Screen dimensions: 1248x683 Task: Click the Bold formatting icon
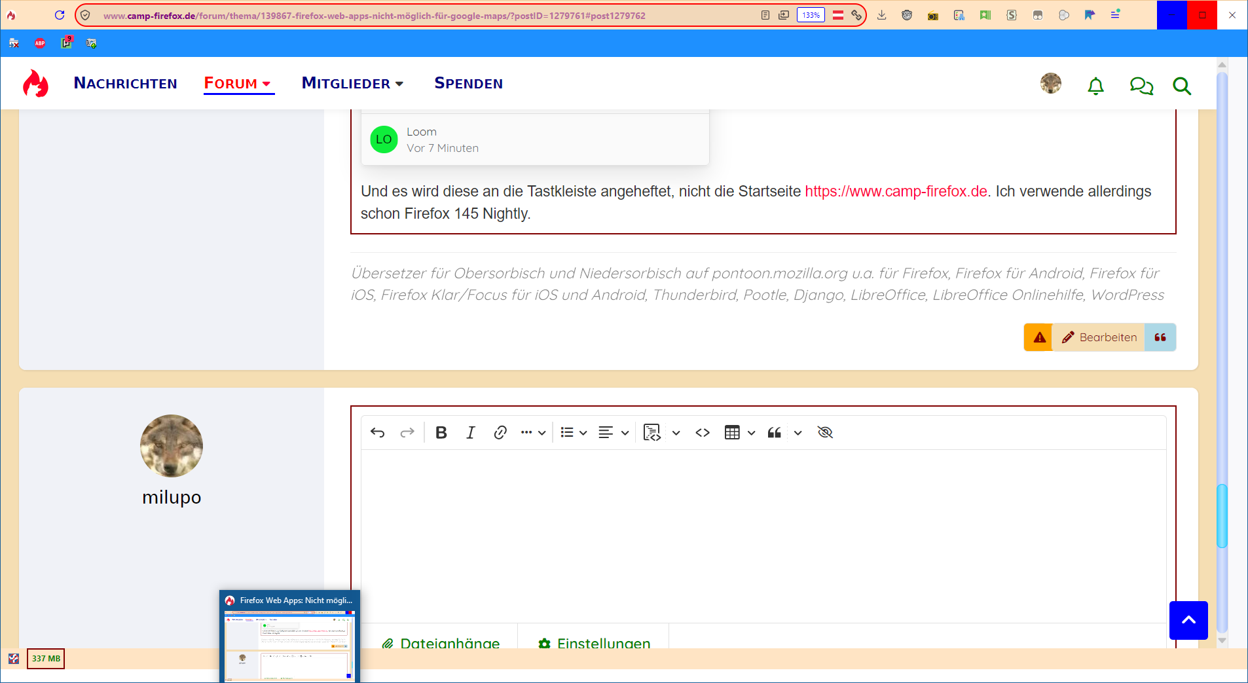[x=441, y=433]
